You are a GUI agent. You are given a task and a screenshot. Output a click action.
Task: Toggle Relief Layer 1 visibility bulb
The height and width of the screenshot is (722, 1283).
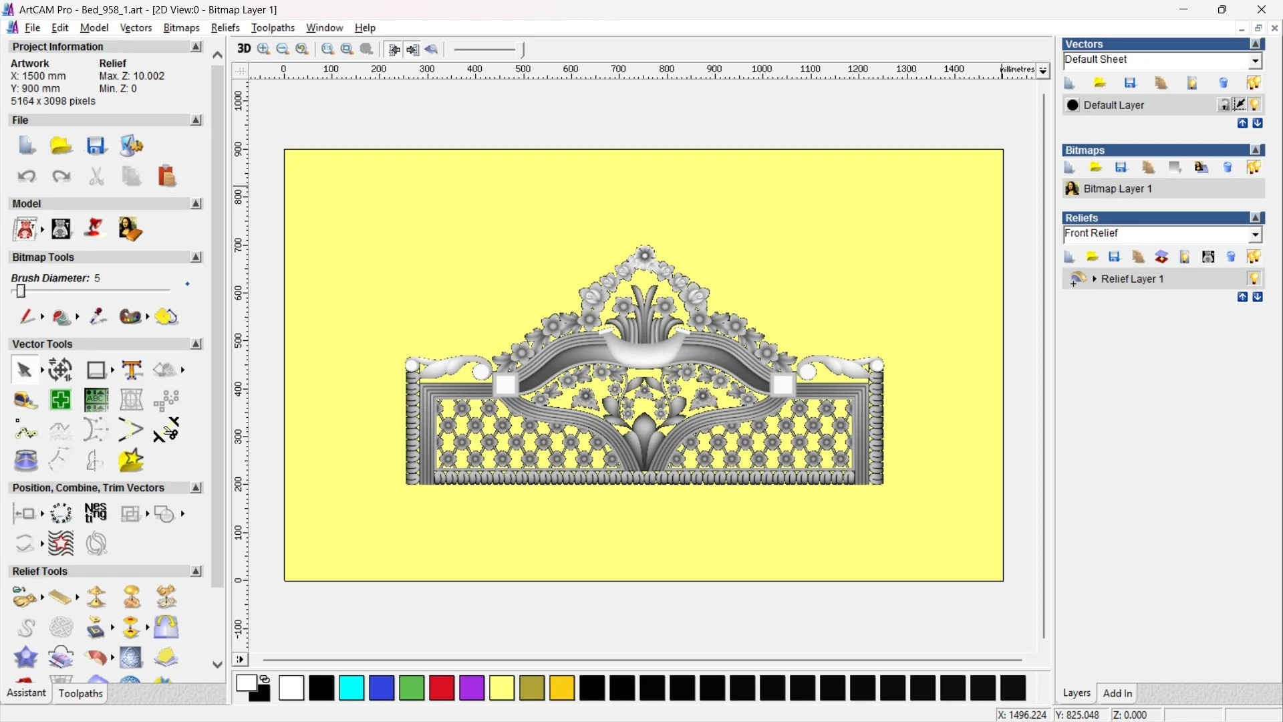(1254, 279)
